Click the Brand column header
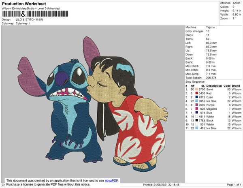 [x=237, y=86]
